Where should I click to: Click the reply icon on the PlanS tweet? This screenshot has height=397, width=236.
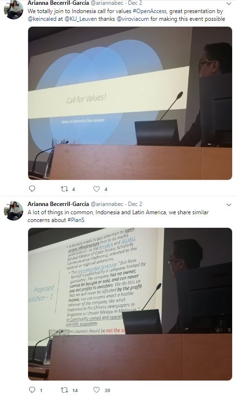pos(32,390)
